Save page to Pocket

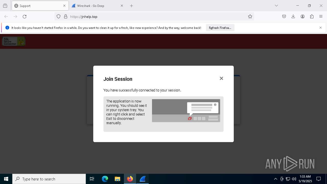point(284,17)
